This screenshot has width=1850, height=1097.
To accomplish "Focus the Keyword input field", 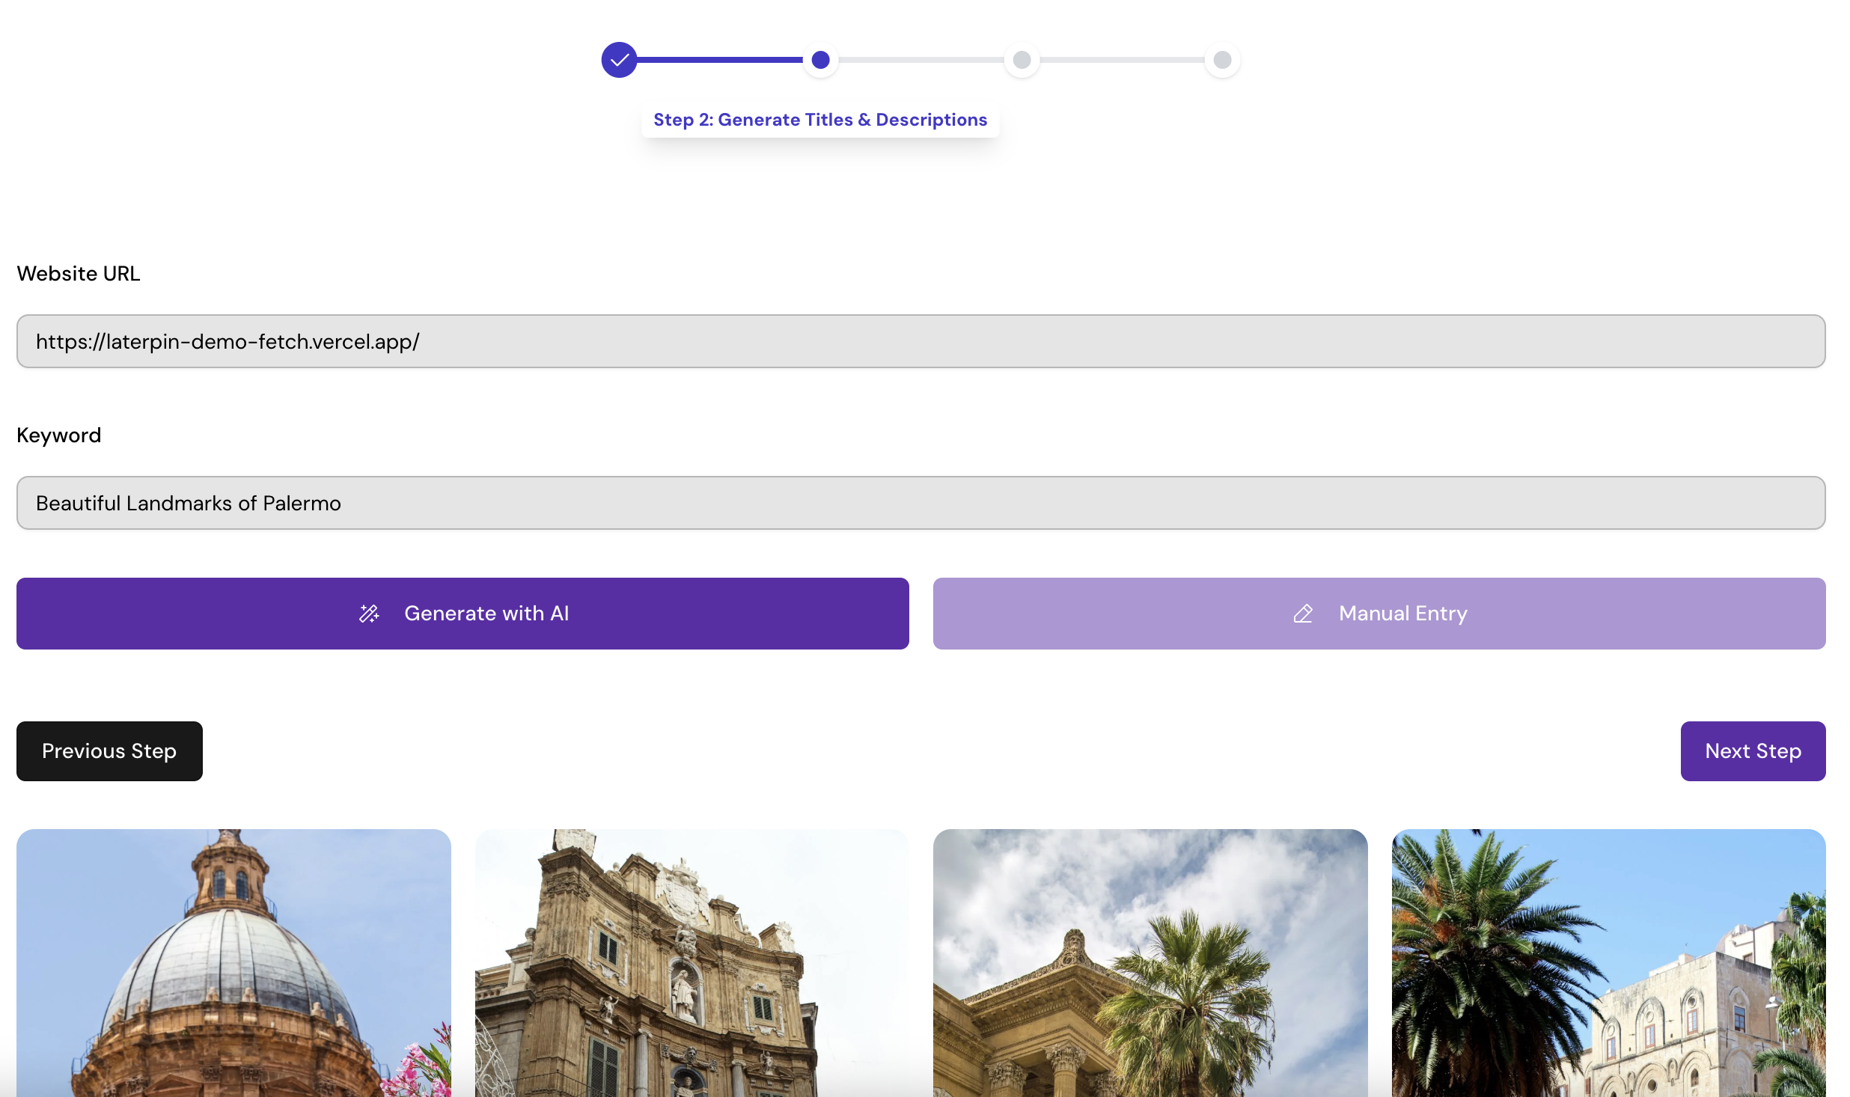I will 921,503.
